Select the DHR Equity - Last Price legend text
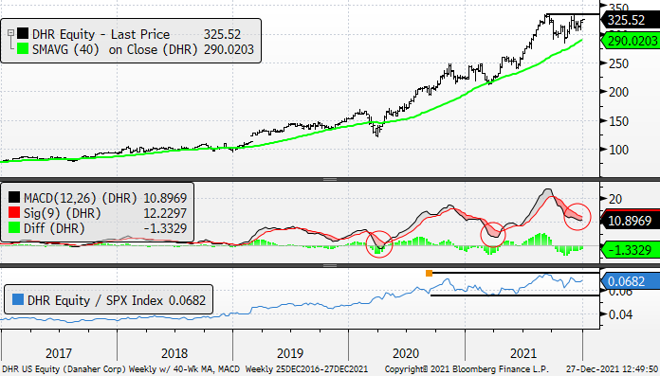Viewport: 660px width, 376px height. (x=101, y=34)
